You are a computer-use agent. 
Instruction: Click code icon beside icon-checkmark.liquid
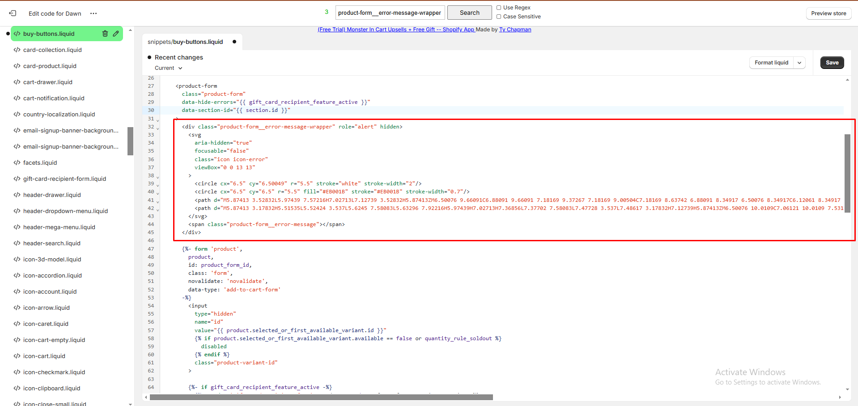17,372
